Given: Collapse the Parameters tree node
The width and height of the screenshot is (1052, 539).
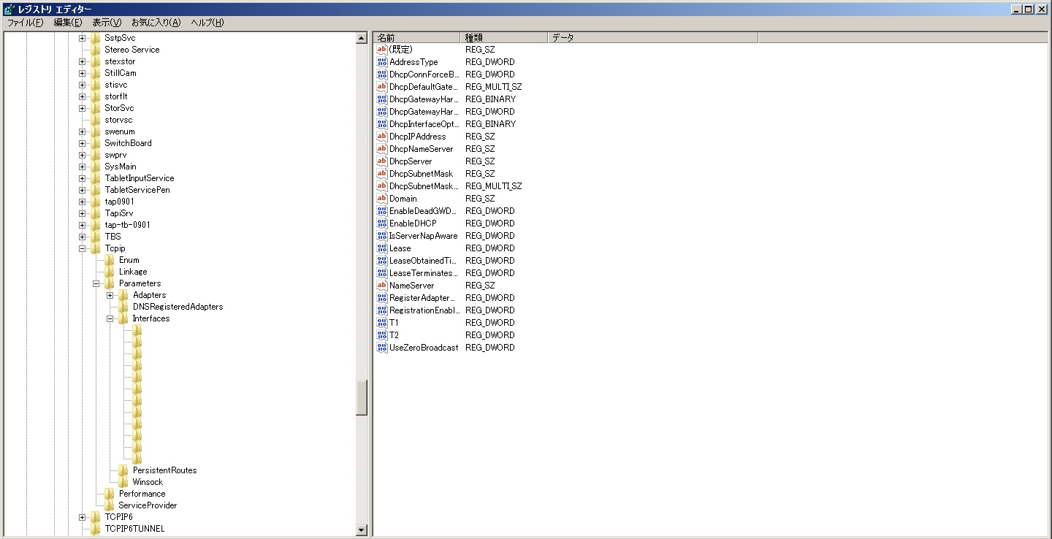Looking at the screenshot, I should [96, 283].
